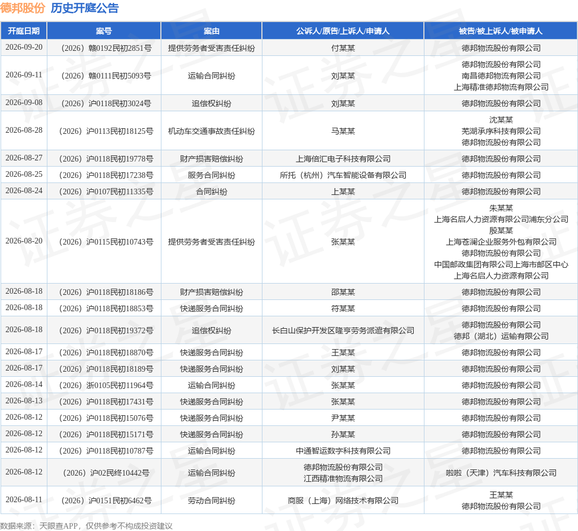The image size is (578, 531).
Task: Click the 历史开庭公告 heading
Action: click(x=85, y=8)
